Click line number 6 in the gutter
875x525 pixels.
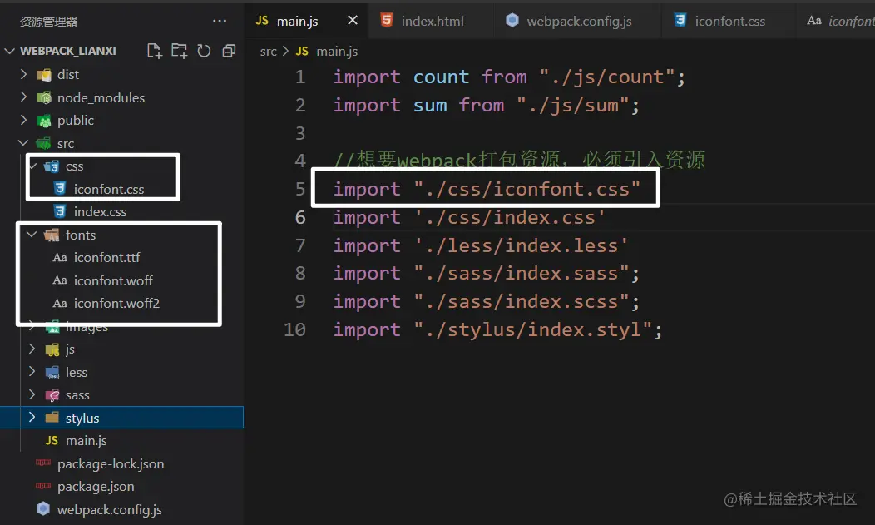click(300, 217)
